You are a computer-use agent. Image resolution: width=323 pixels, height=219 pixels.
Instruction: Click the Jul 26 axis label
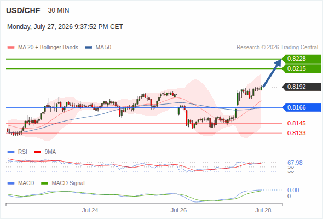(178, 211)
